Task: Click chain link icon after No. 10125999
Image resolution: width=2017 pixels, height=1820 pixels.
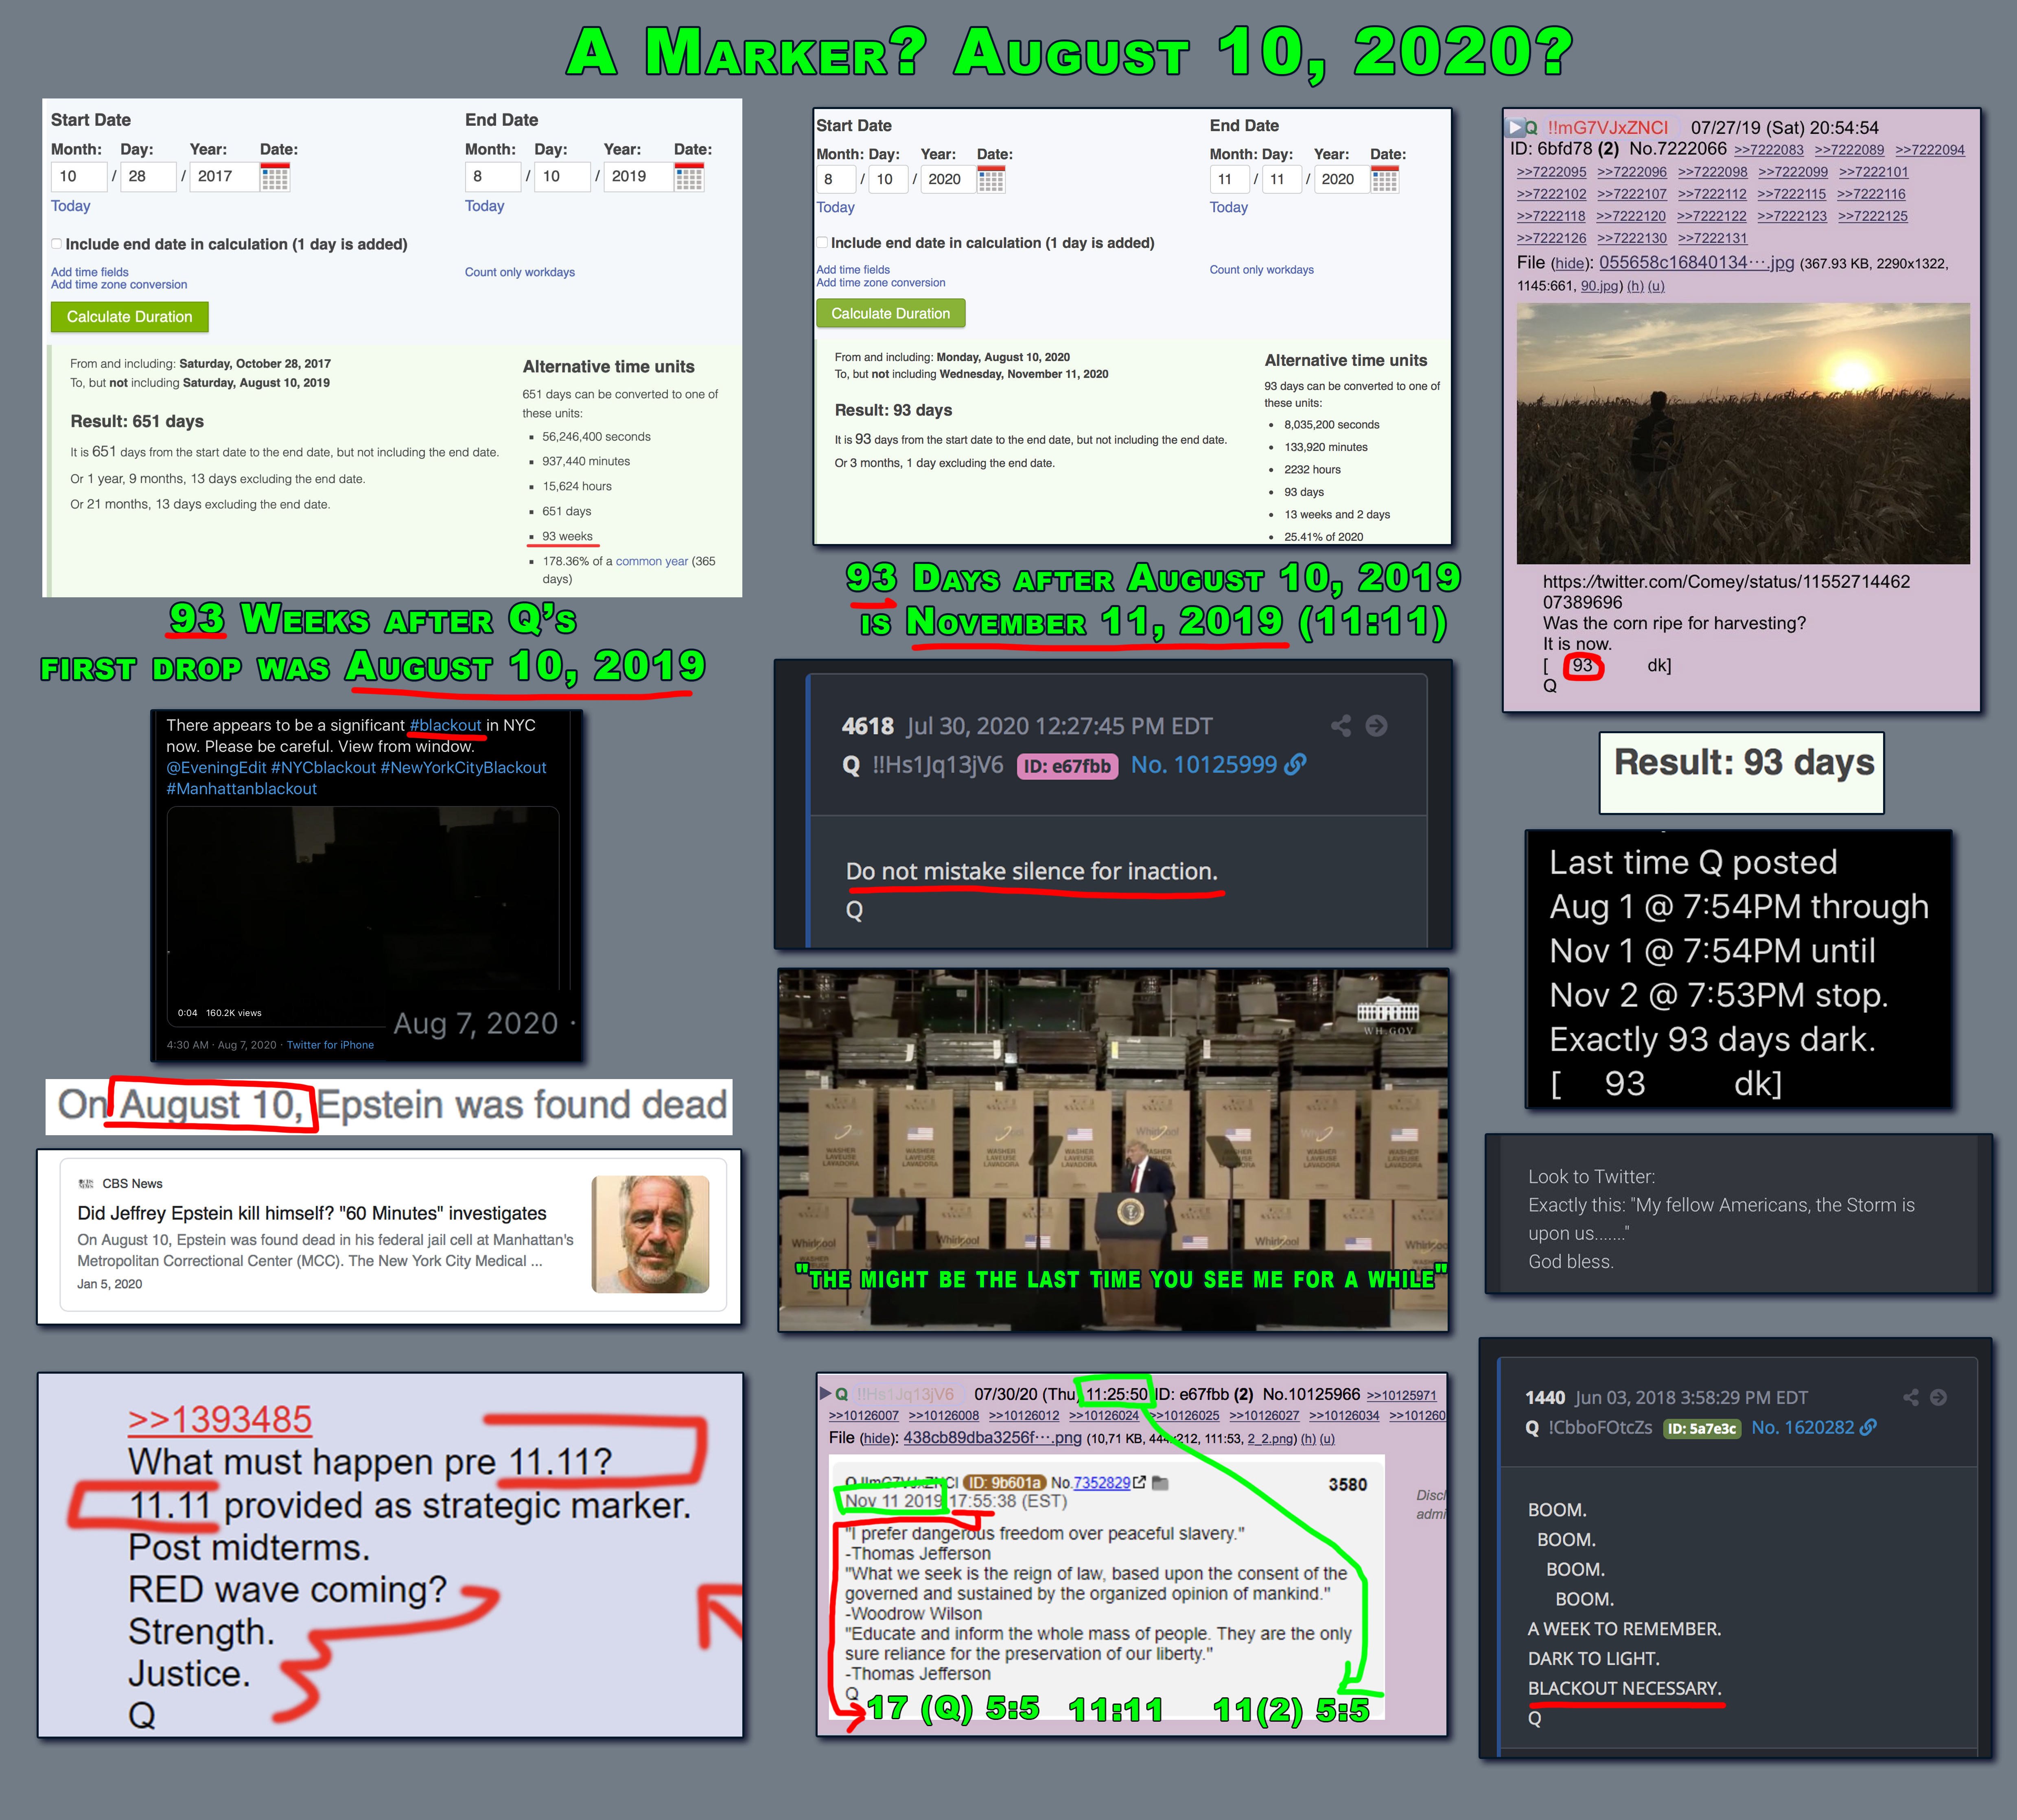Action: click(1295, 765)
